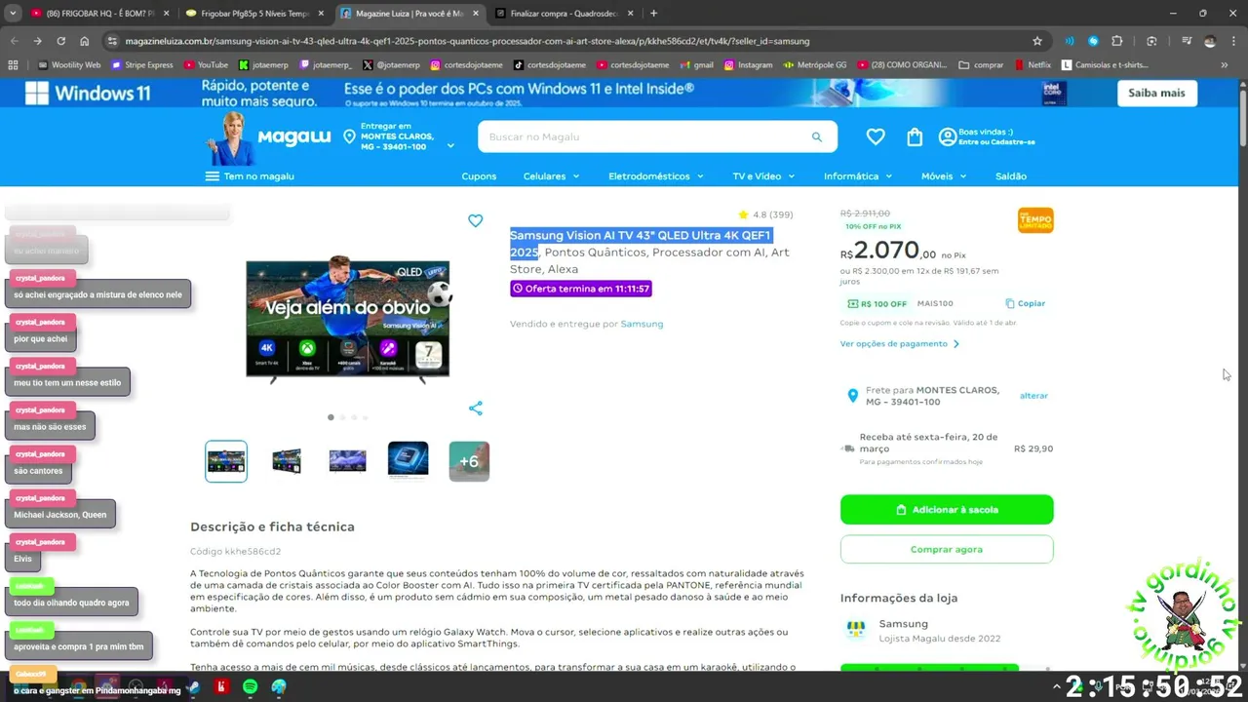
Task: Open the Tem no magalu hamburger menu
Action: point(250,176)
